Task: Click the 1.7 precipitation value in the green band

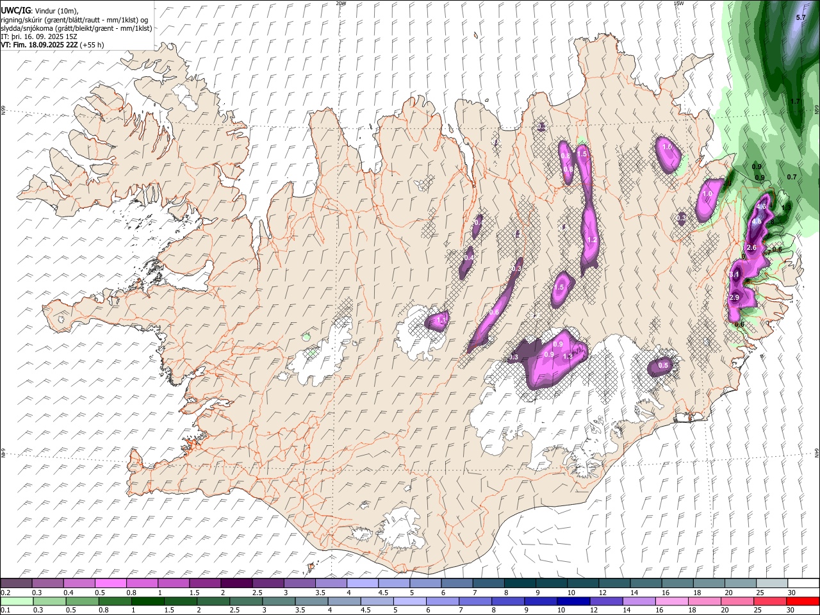Action: [x=795, y=102]
